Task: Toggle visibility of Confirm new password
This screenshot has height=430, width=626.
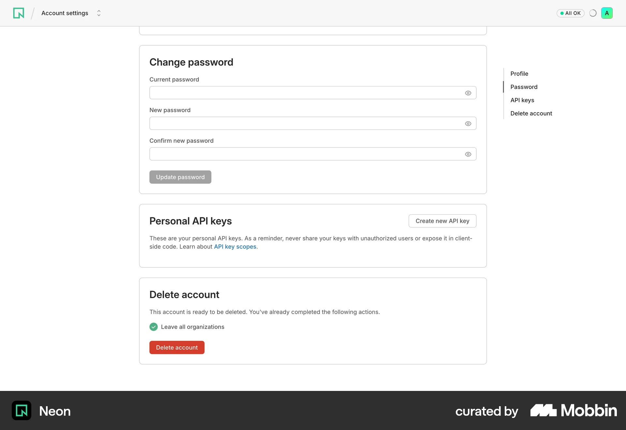Action: tap(468, 154)
